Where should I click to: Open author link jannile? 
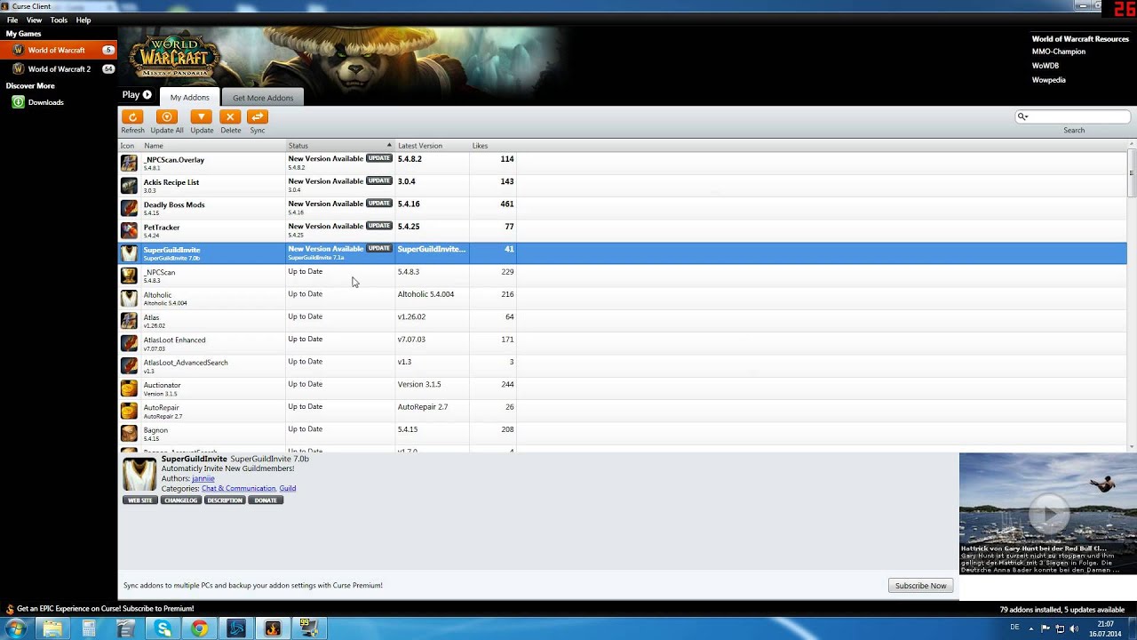point(203,478)
